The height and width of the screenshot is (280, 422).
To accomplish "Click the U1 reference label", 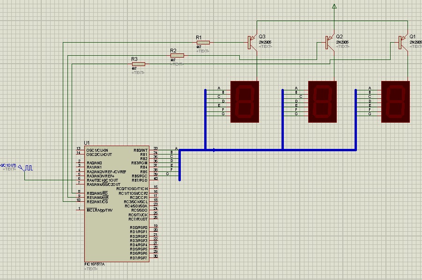I will pos(87,143).
